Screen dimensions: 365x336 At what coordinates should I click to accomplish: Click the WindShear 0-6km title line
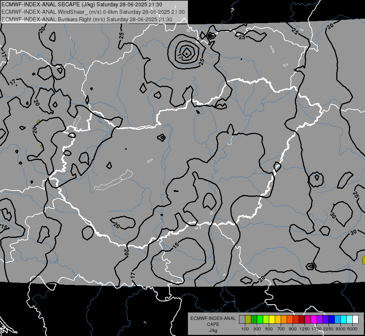tap(93, 12)
